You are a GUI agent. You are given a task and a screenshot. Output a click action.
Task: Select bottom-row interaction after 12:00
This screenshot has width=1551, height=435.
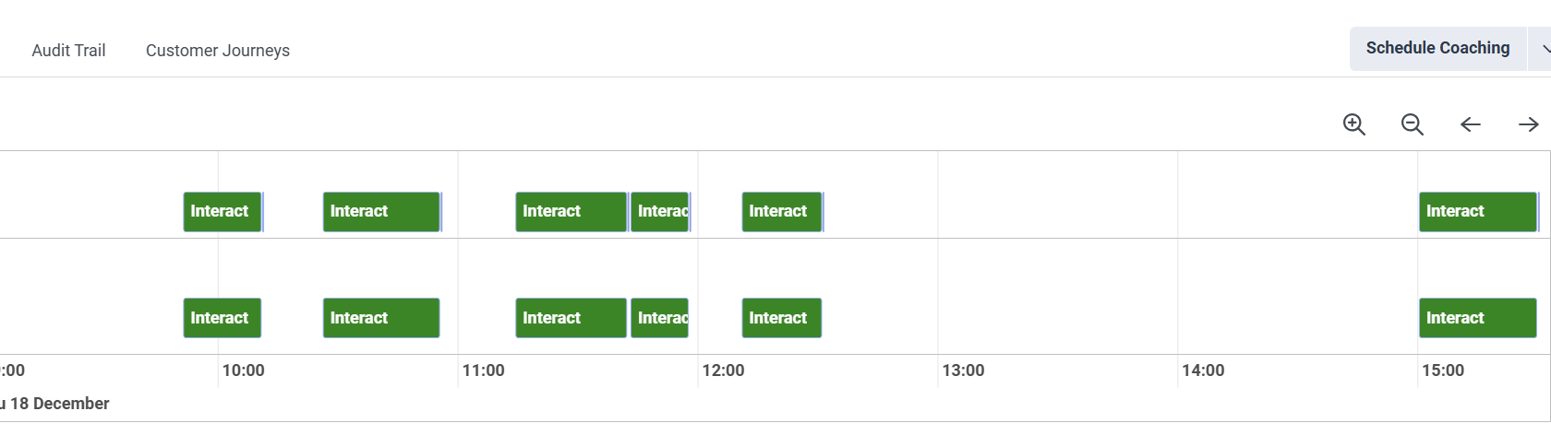[x=781, y=318]
